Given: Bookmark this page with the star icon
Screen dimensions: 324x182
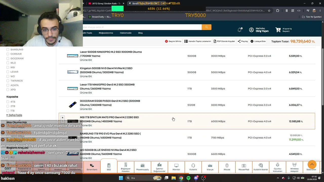Looking at the screenshot, I should tap(269, 11).
